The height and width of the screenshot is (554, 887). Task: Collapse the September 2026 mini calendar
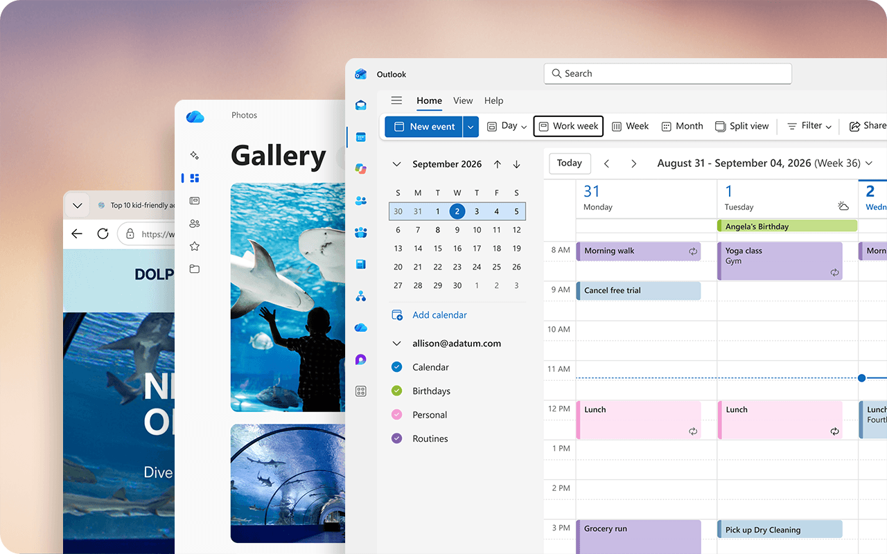click(396, 164)
